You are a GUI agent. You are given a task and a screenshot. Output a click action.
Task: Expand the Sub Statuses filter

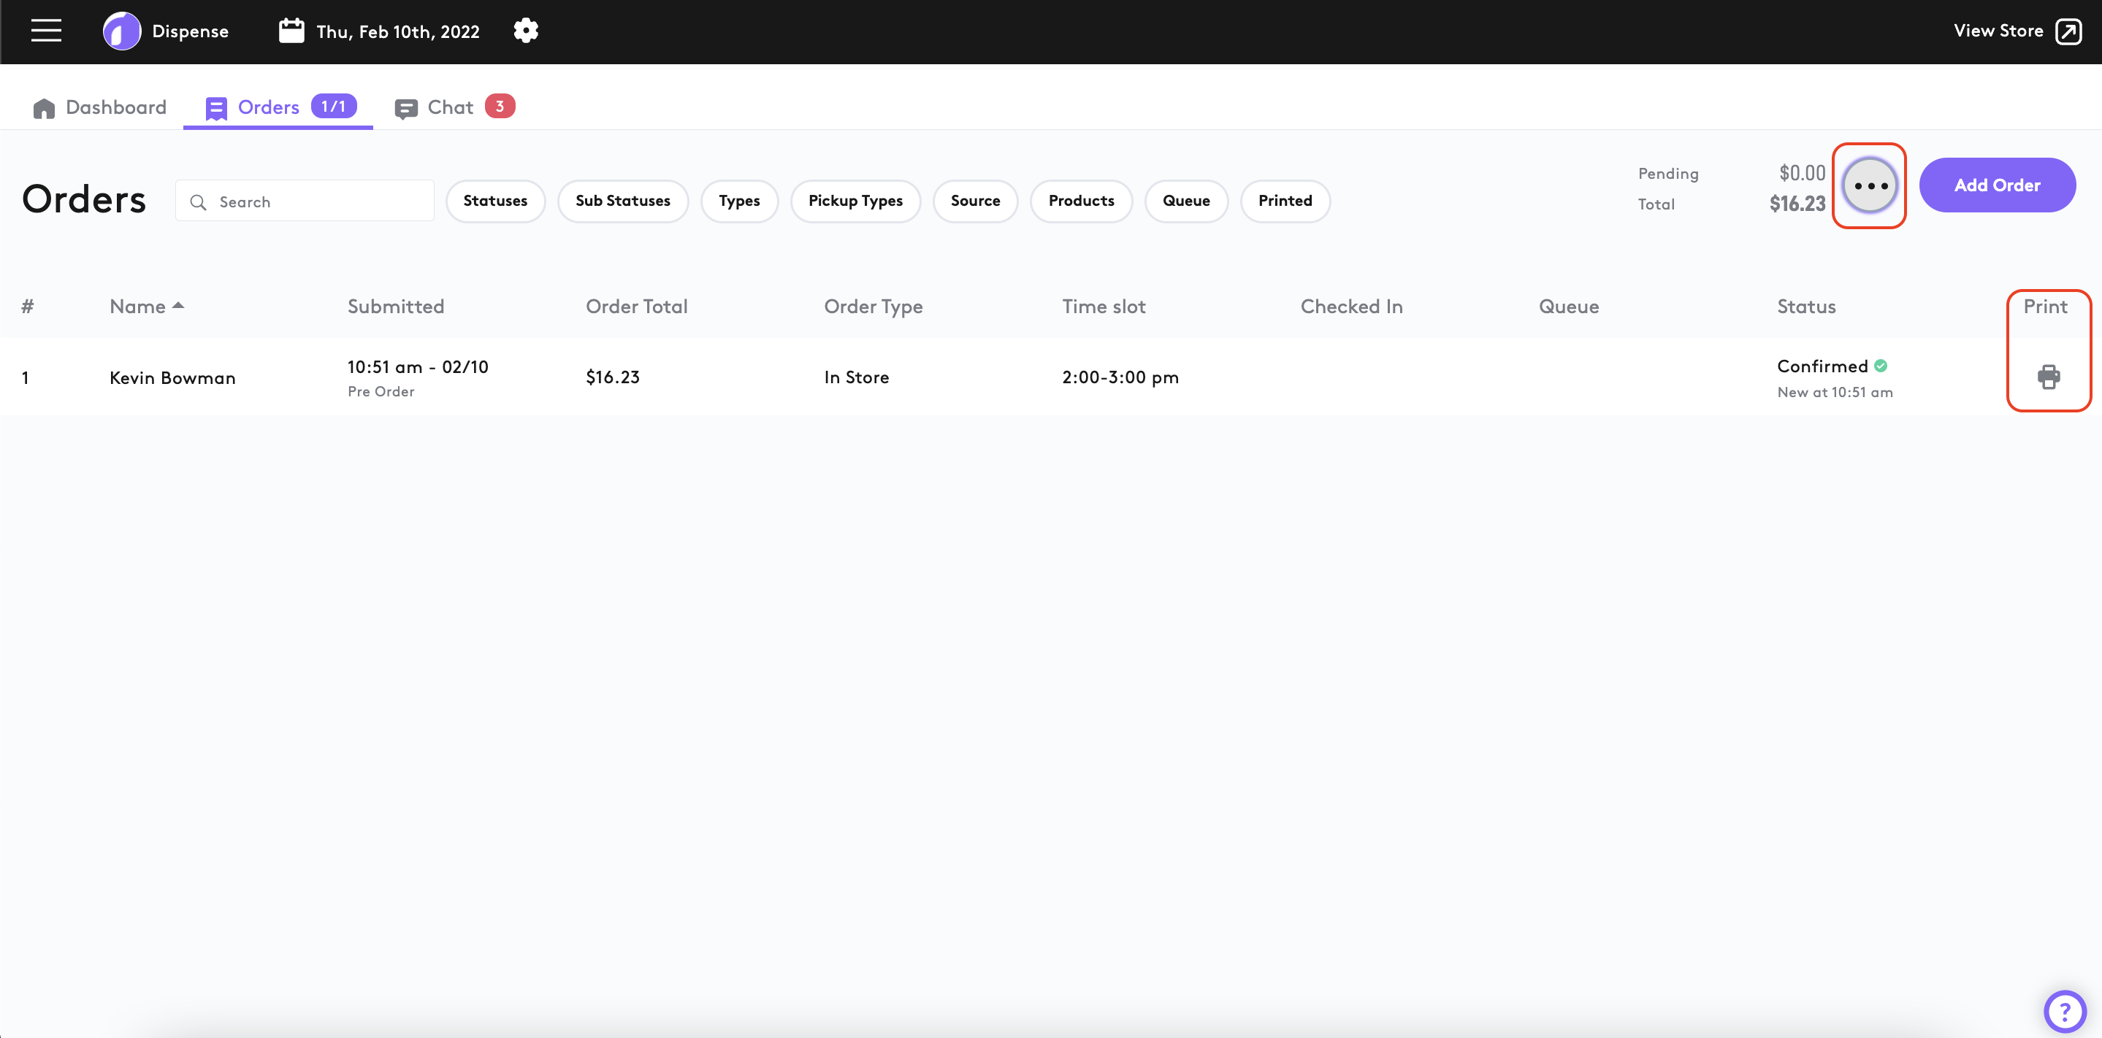[x=622, y=201]
